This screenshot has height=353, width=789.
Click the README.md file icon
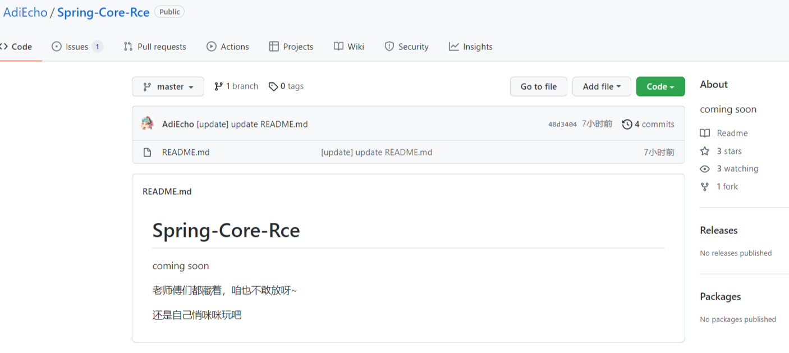[x=147, y=152]
